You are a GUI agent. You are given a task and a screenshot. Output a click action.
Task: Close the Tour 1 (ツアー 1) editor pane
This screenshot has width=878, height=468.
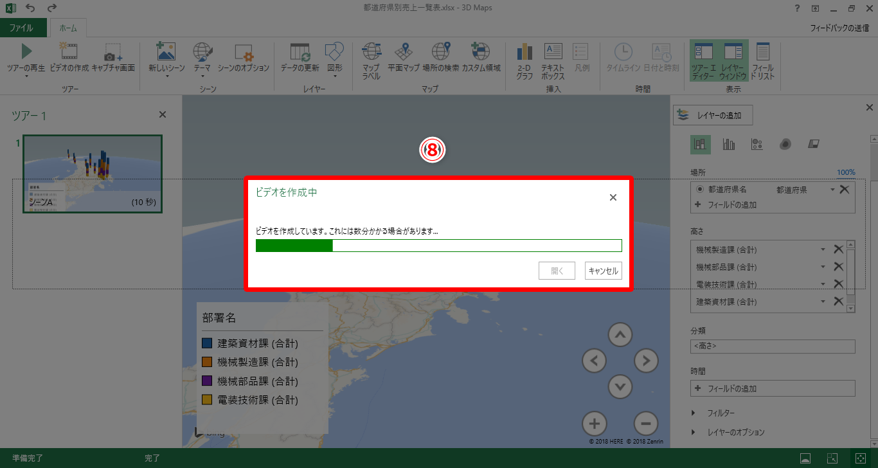pos(163,114)
